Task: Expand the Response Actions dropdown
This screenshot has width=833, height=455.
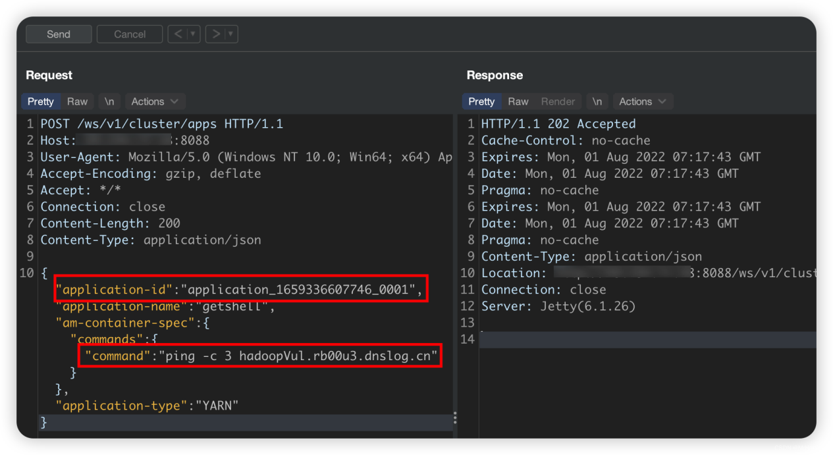Action: coord(642,101)
